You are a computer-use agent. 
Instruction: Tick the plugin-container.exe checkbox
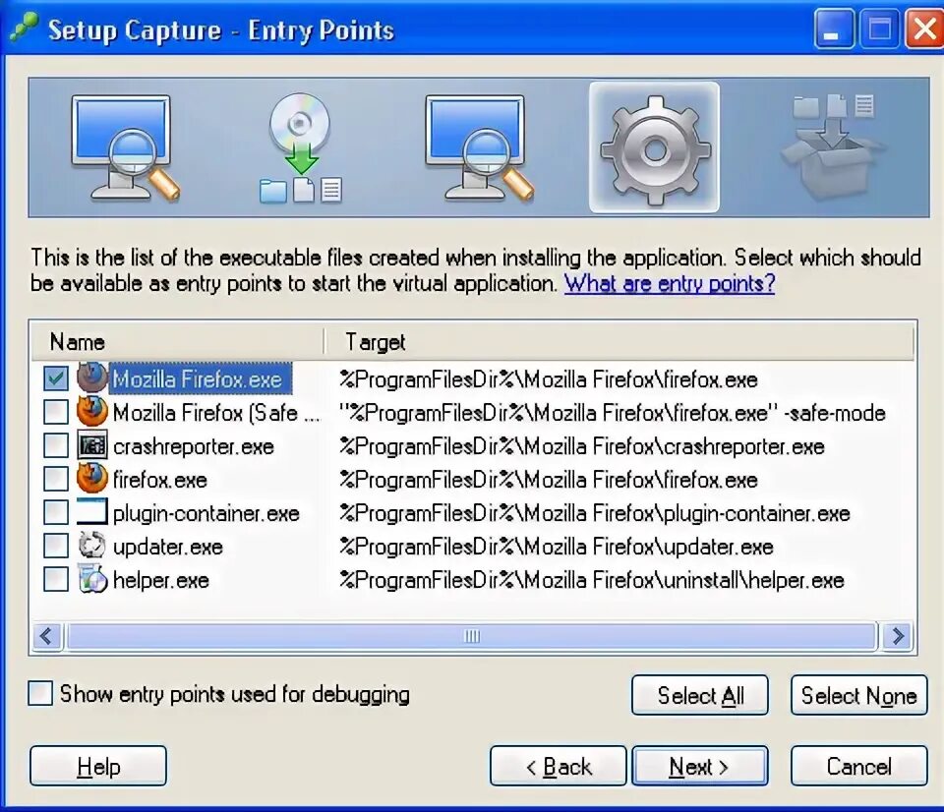point(56,513)
